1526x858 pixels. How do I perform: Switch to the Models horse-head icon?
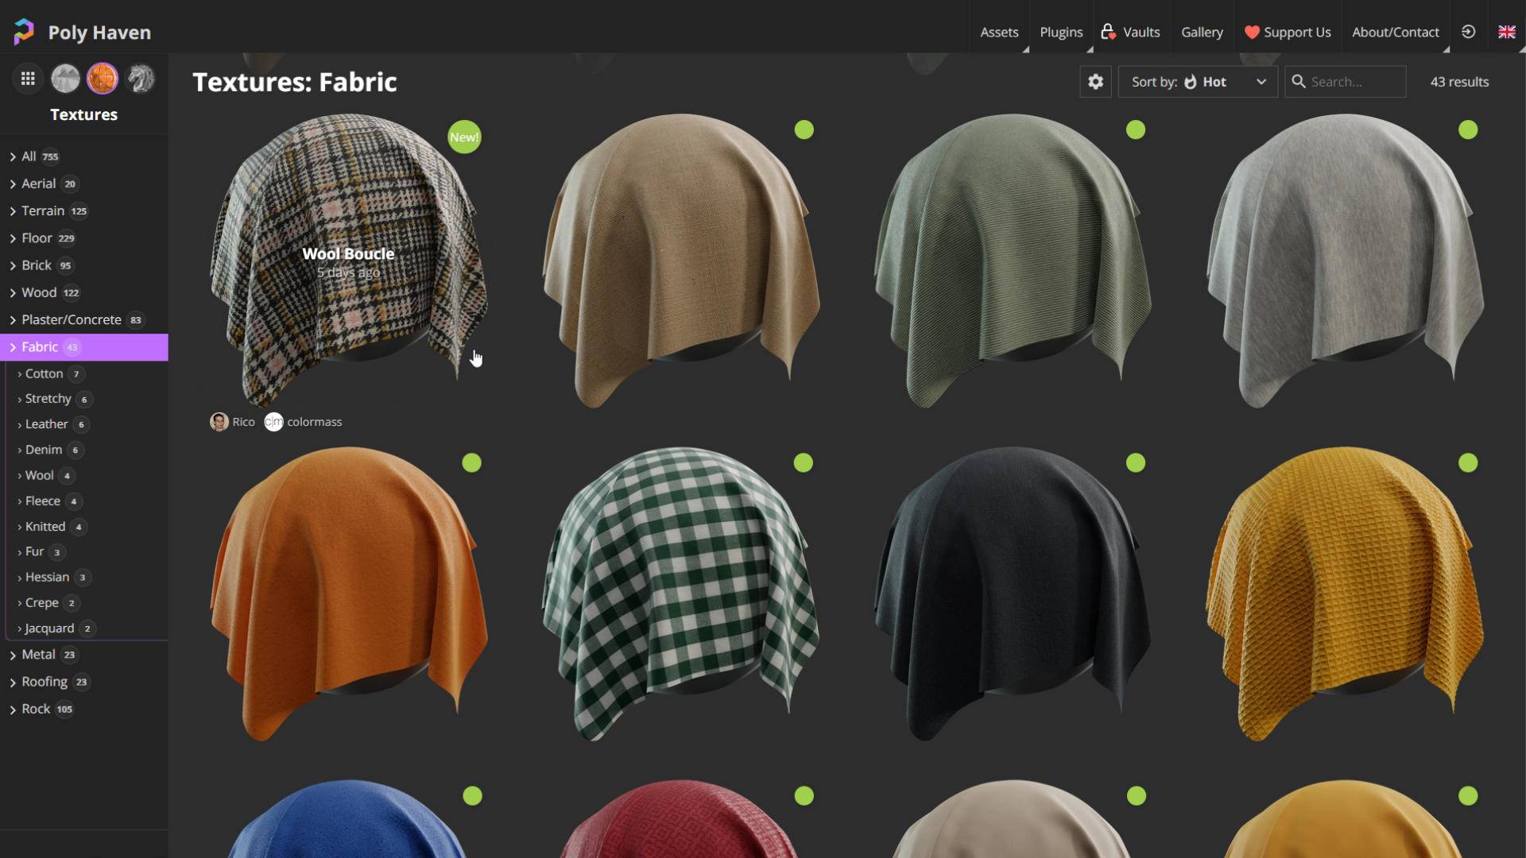point(140,79)
